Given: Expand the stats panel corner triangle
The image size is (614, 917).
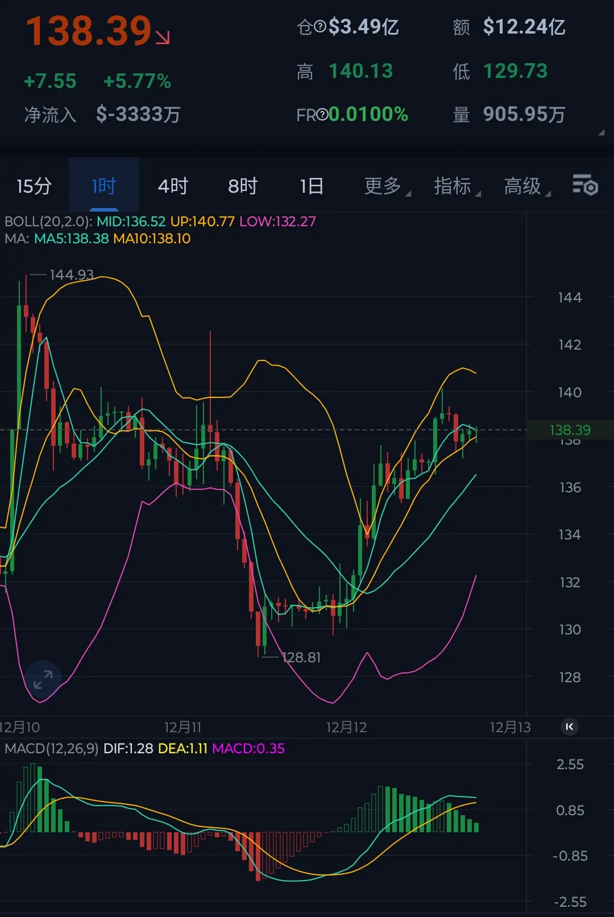Looking at the screenshot, I should 601,132.
